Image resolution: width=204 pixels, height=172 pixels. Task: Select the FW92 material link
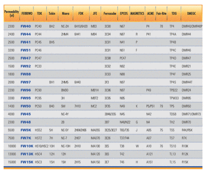click(26, 66)
